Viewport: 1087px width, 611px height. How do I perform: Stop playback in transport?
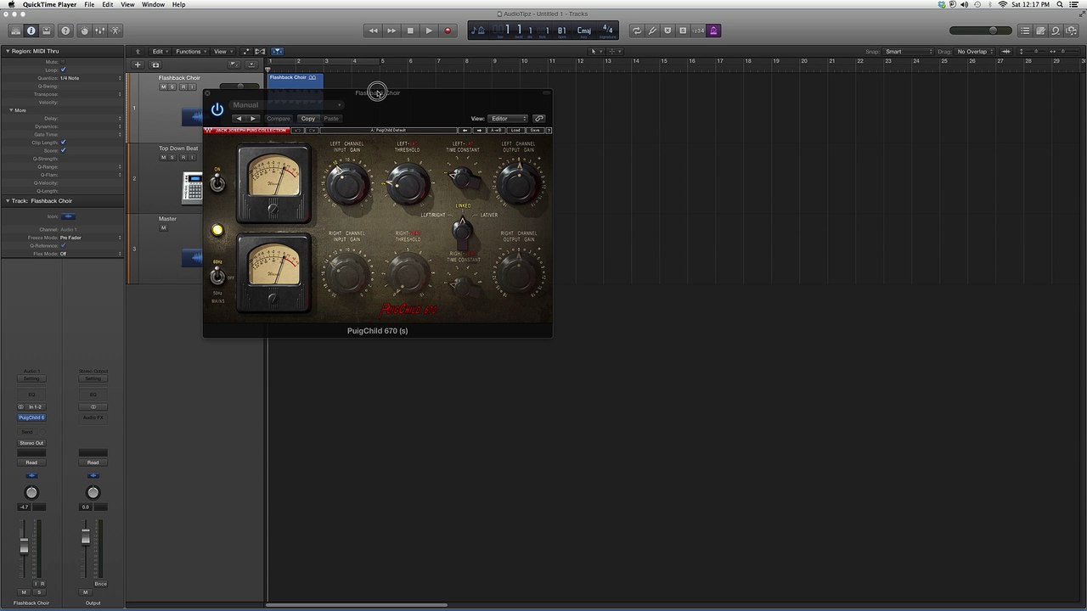(410, 31)
